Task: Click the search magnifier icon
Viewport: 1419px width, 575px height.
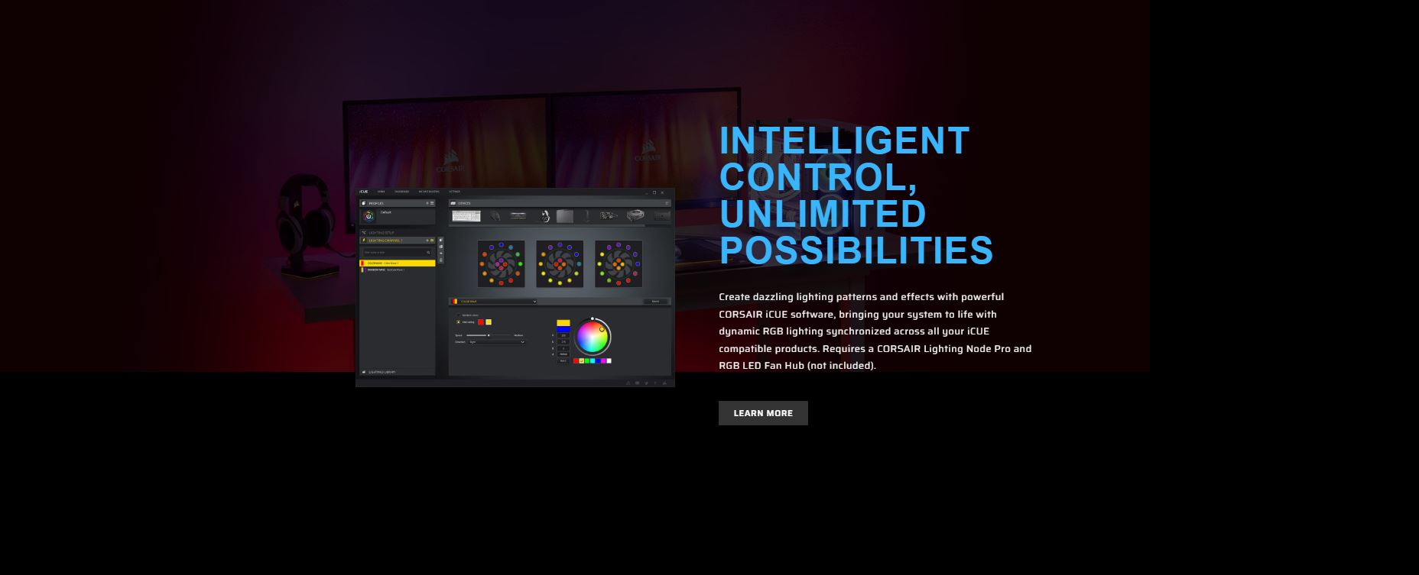Action: pyautogui.click(x=428, y=253)
